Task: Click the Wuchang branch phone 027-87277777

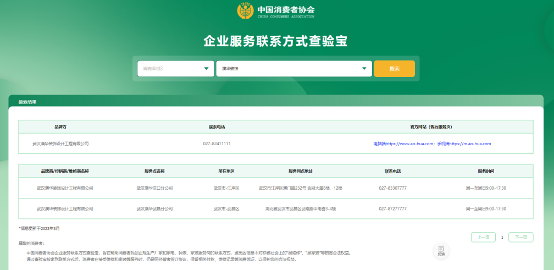Action: click(x=392, y=209)
